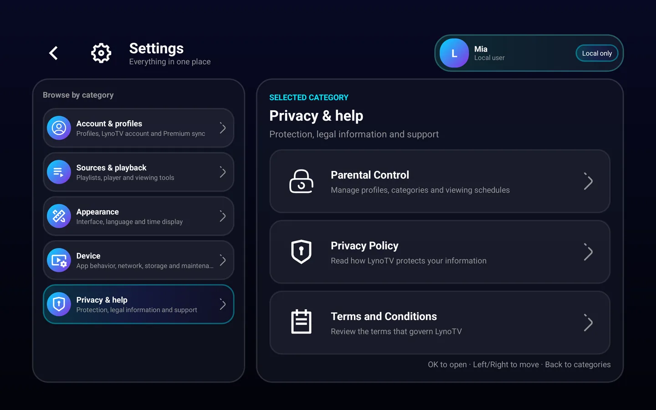Open the Terms and Conditions title

(x=384, y=316)
